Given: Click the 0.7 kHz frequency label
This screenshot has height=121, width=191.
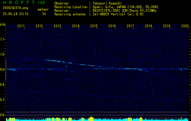Looking at the screenshot, I should (3, 100).
